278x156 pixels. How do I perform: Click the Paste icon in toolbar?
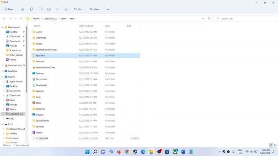pyautogui.click(x=40, y=9)
